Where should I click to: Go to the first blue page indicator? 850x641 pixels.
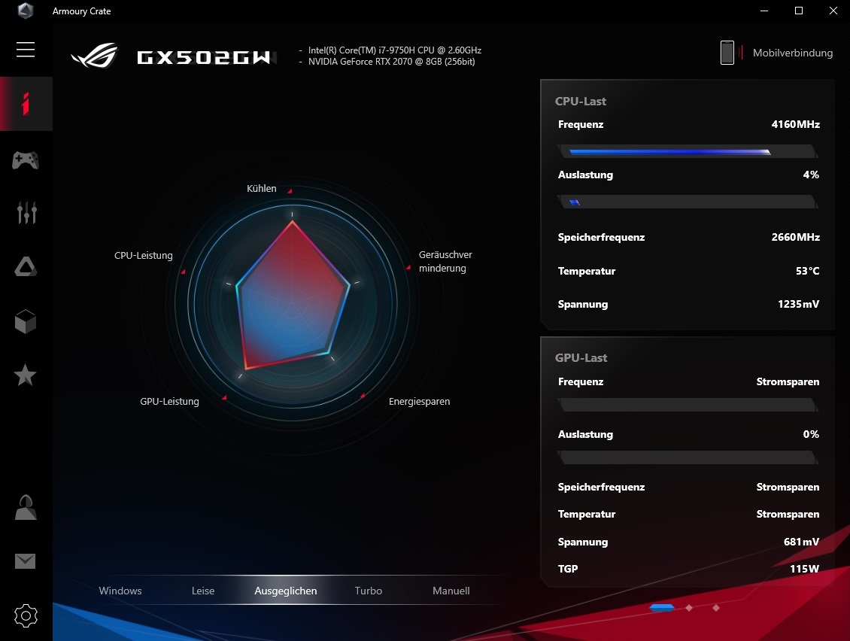[662, 608]
